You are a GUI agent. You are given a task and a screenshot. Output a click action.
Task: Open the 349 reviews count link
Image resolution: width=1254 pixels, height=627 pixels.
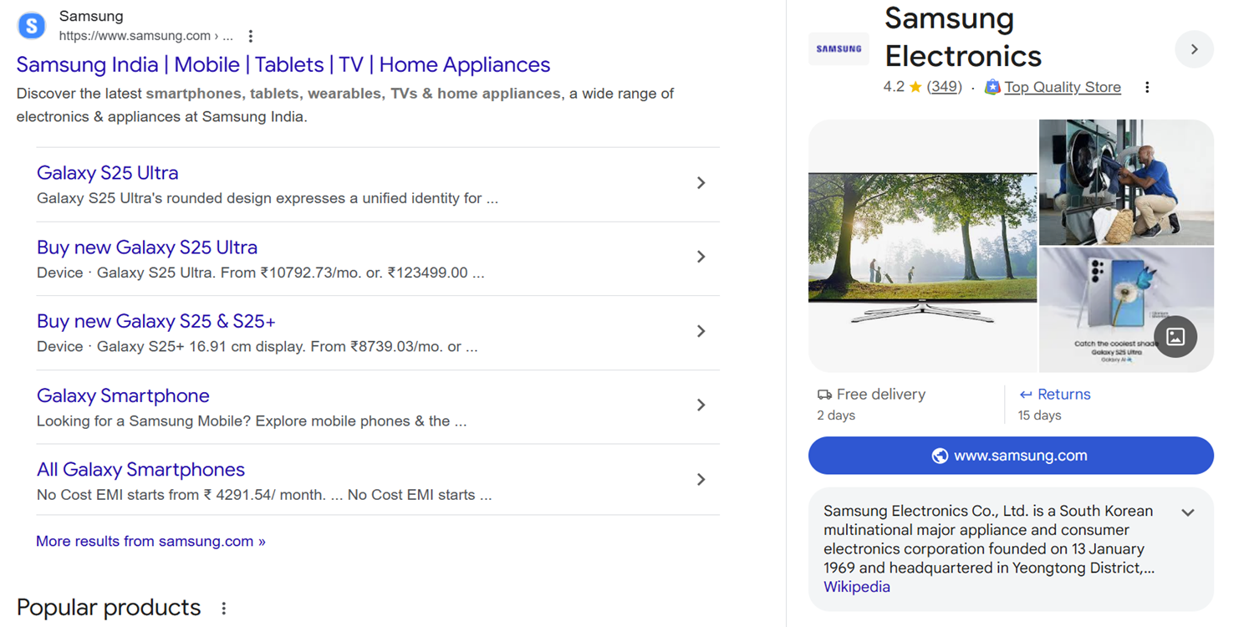[x=944, y=87]
